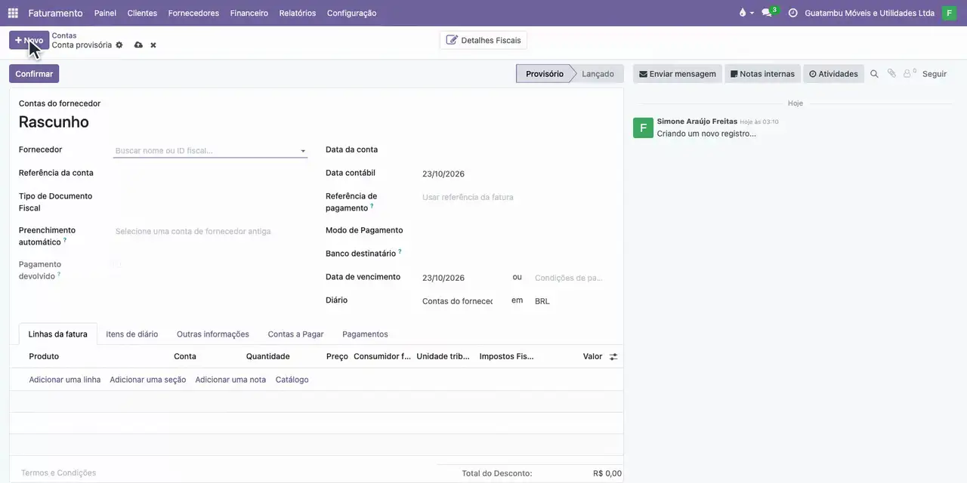Click Notas internas button
967x483 pixels.
tap(762, 74)
